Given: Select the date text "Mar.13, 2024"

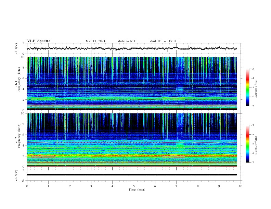Looking at the screenshot, I should point(95,41).
